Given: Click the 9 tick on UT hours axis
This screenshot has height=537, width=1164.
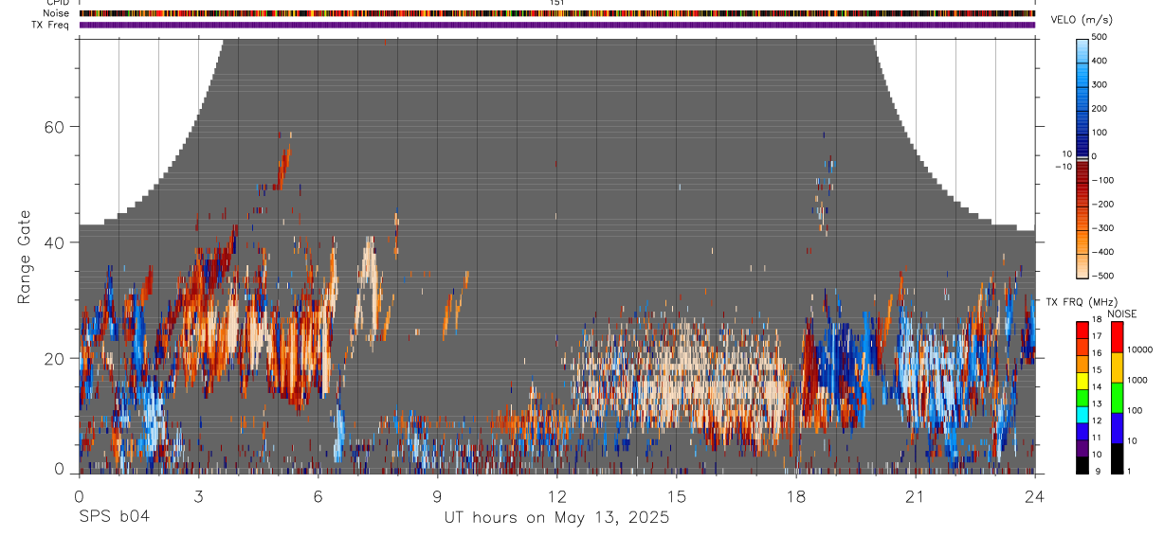Looking at the screenshot, I should pos(437,496).
